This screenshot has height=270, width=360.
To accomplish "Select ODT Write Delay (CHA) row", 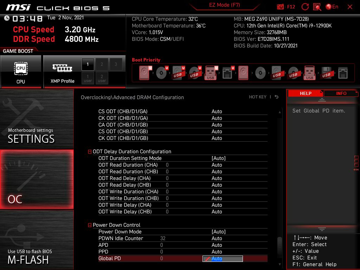I will pyautogui.click(x=183, y=205).
